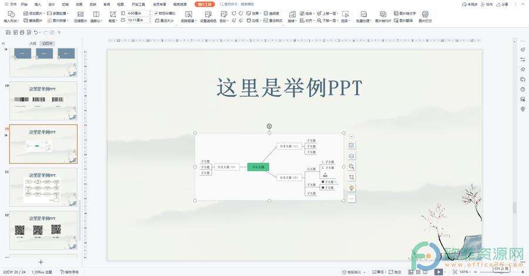Click Picture Translate (图片翻译) button
Viewport: 529px width, 276px height.
click(x=403, y=21)
